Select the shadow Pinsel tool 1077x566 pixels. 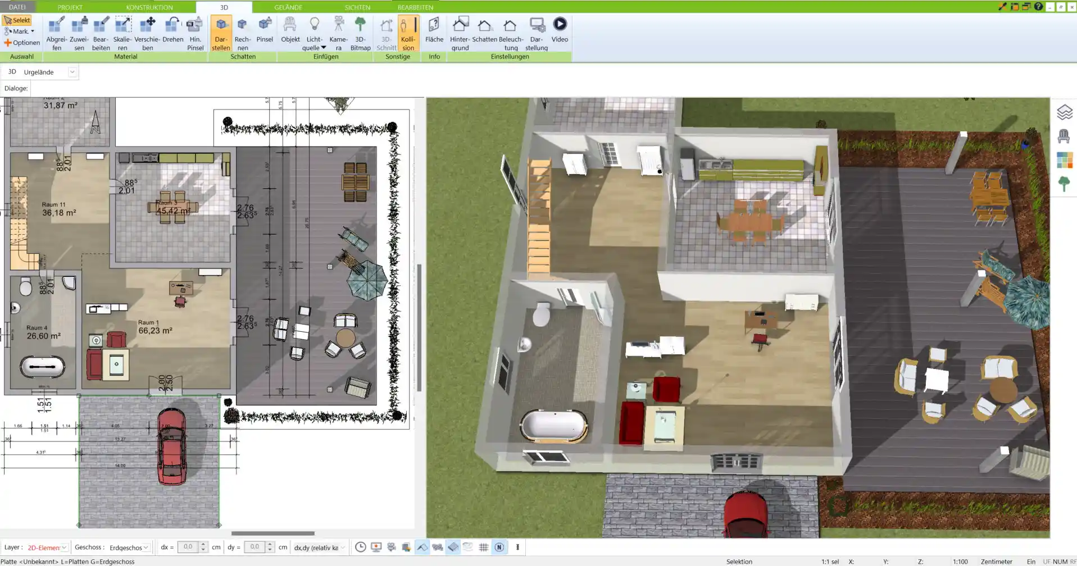[265, 30]
